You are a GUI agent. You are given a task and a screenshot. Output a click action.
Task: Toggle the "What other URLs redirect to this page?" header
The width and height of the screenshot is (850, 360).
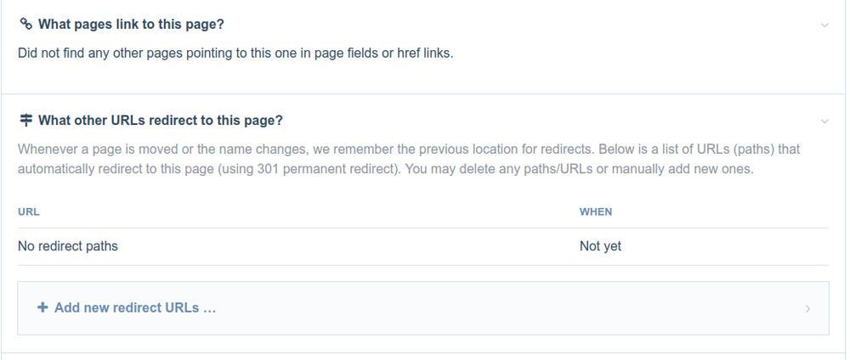click(161, 120)
